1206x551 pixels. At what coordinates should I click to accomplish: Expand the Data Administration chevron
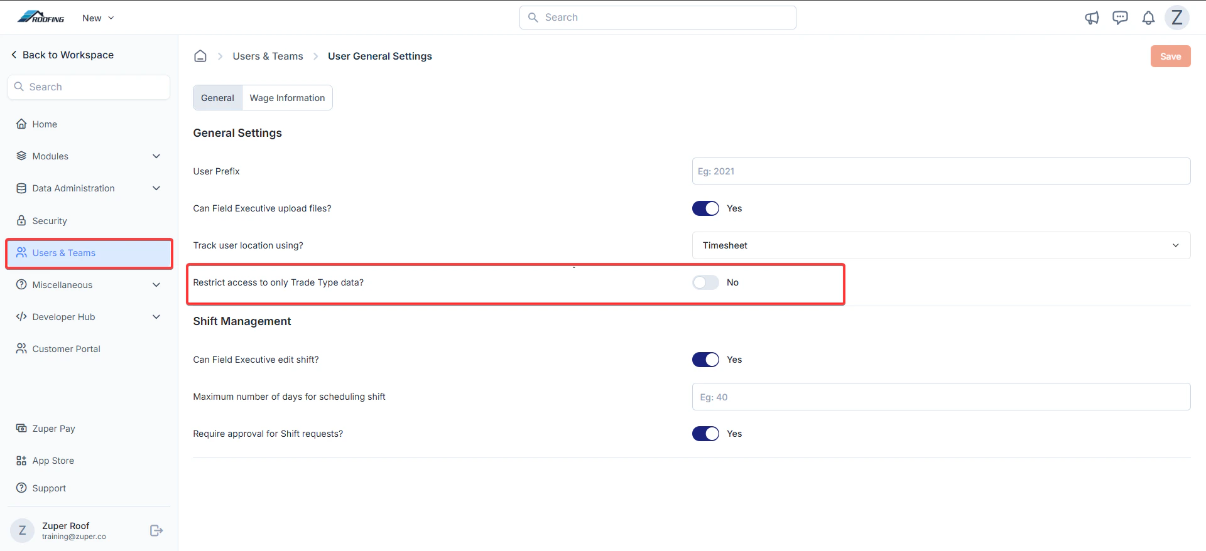156,188
